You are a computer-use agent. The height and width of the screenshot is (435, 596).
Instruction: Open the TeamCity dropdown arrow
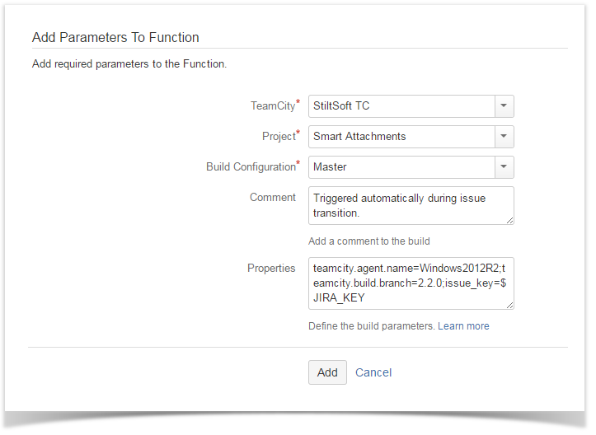click(x=504, y=106)
